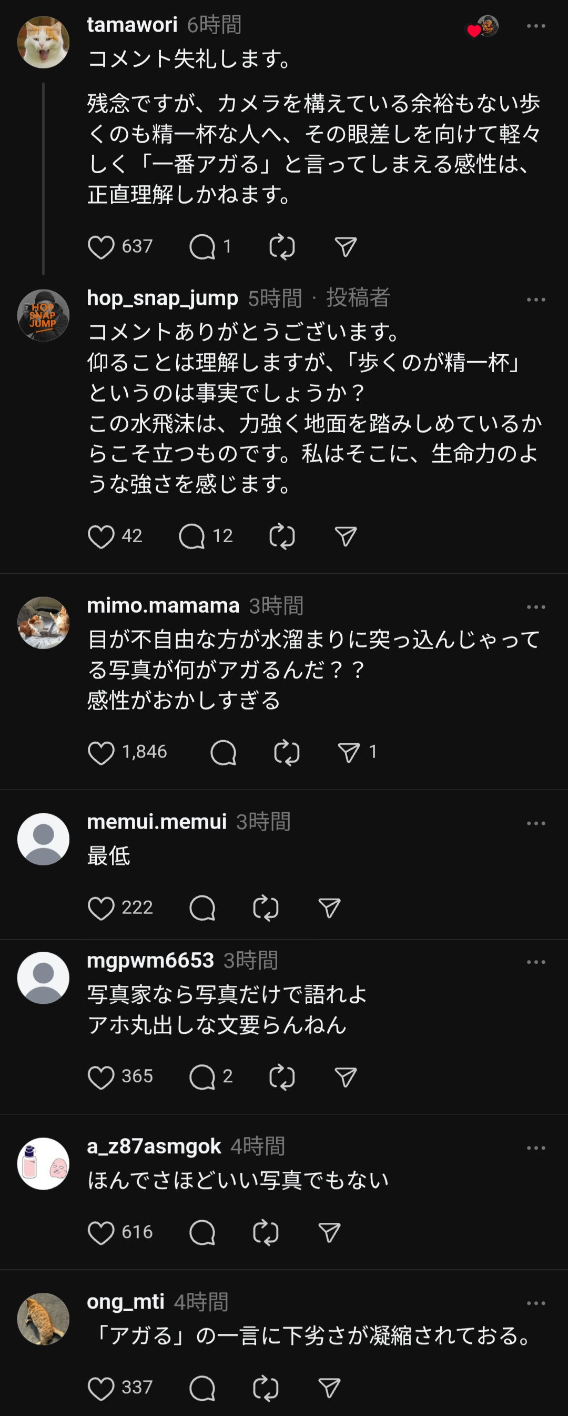The image size is (568, 1416).
Task: Like mimo.mamama's comment with 1,846 likes
Action: pyautogui.click(x=101, y=753)
